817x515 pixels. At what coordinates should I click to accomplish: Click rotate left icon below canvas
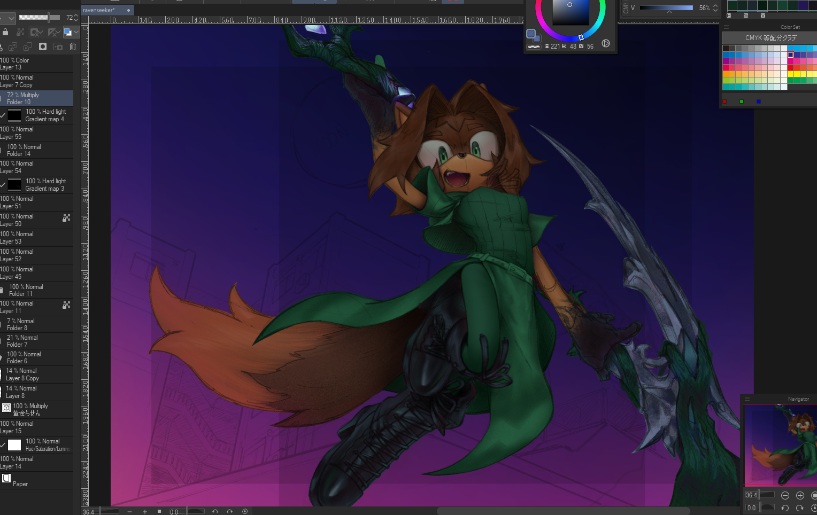pos(215,511)
